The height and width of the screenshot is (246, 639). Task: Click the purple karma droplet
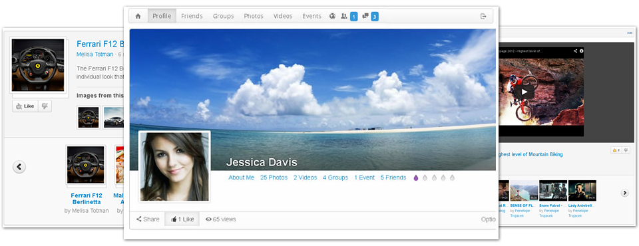(416, 178)
